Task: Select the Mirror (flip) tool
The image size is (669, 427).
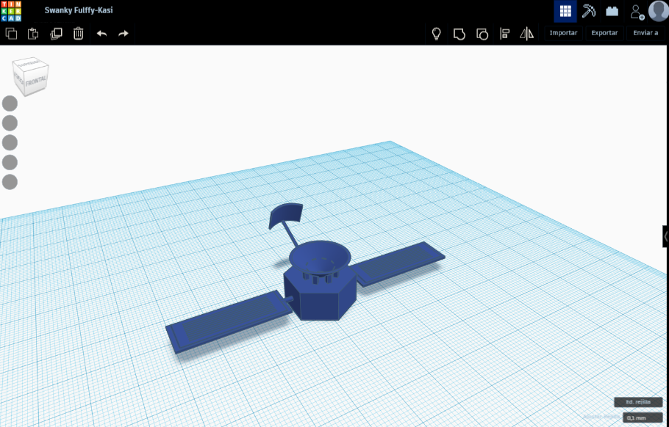Action: 526,34
